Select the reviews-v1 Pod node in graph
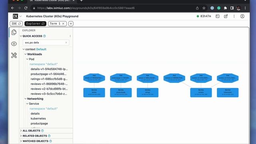The height and width of the screenshot is (144, 256). coord(174,78)
